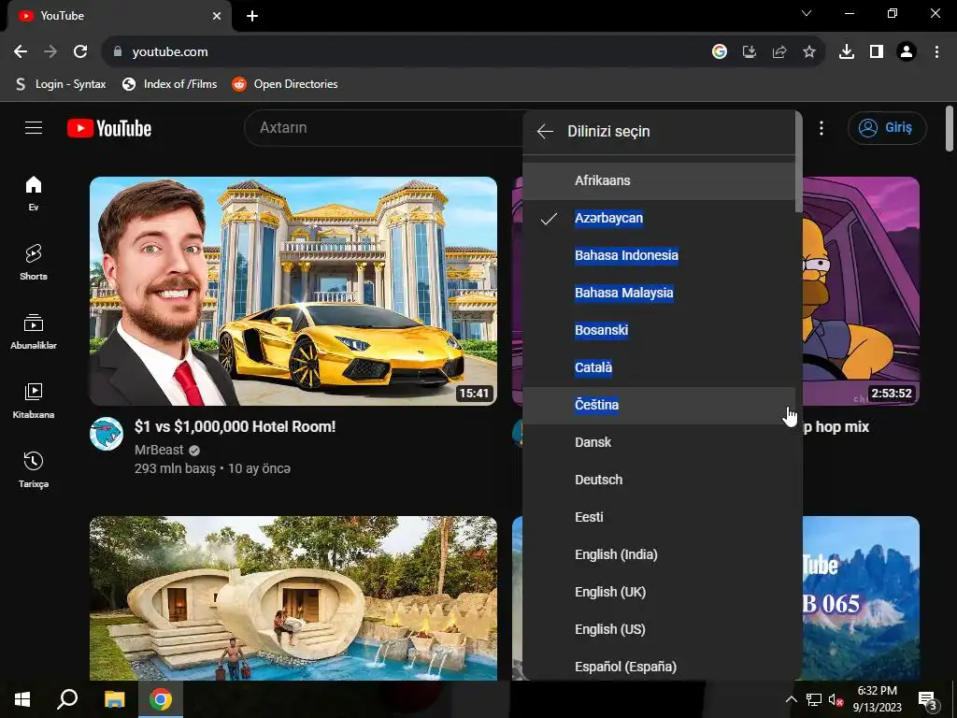Open Tarixçə history in sidebar

(34, 469)
